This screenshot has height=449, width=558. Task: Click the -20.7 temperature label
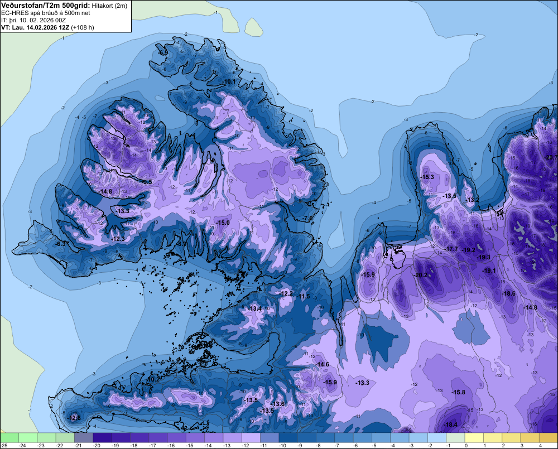(x=551, y=157)
